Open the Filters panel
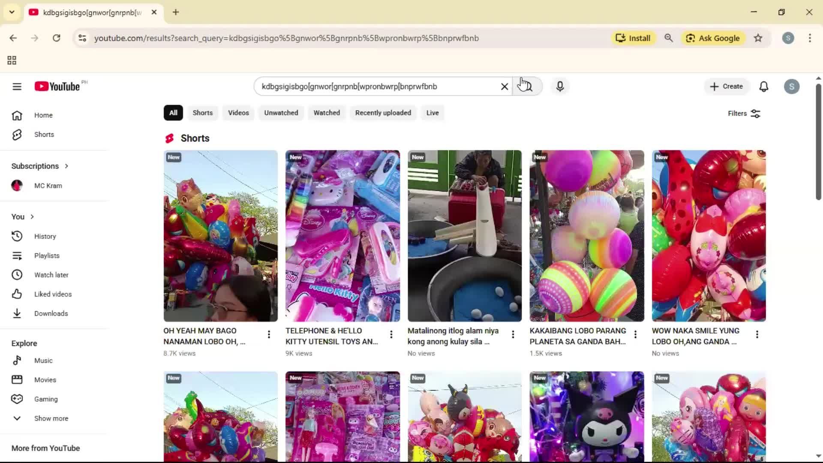This screenshot has height=463, width=823. click(x=744, y=113)
